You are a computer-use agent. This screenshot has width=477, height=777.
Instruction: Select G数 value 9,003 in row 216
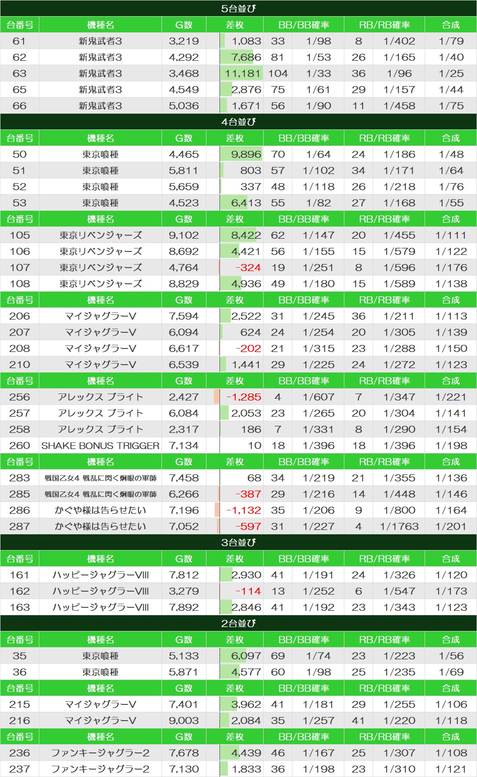coord(184,721)
